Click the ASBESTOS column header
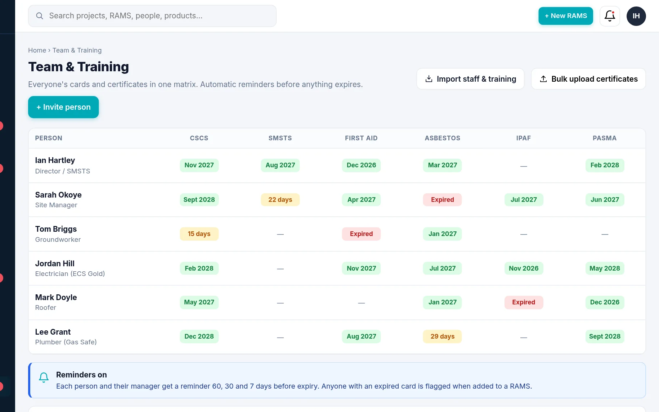The height and width of the screenshot is (412, 659). click(x=442, y=138)
